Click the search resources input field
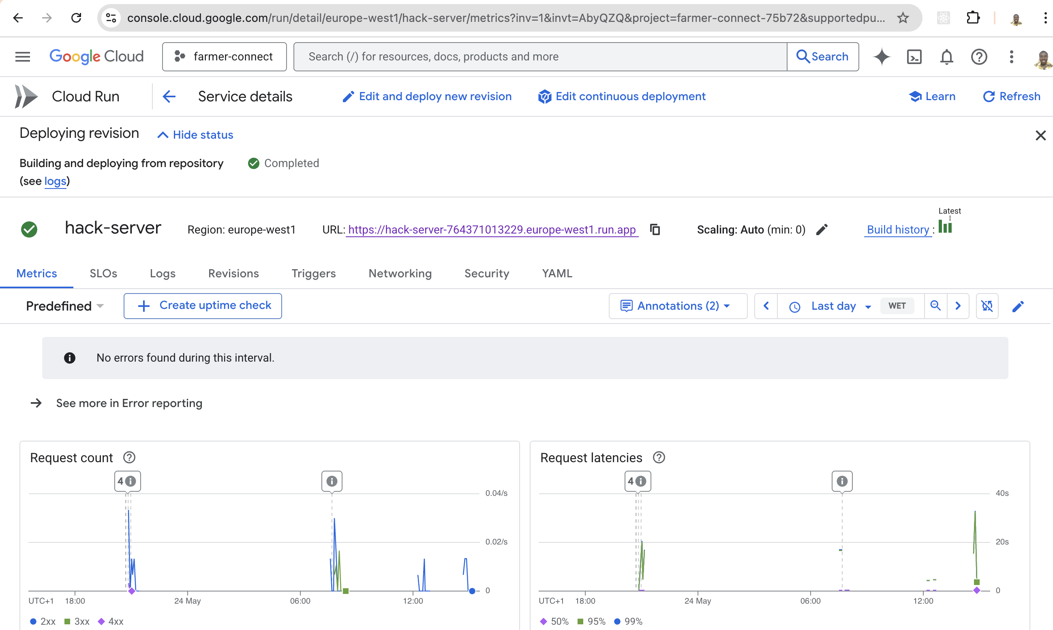 tap(540, 57)
